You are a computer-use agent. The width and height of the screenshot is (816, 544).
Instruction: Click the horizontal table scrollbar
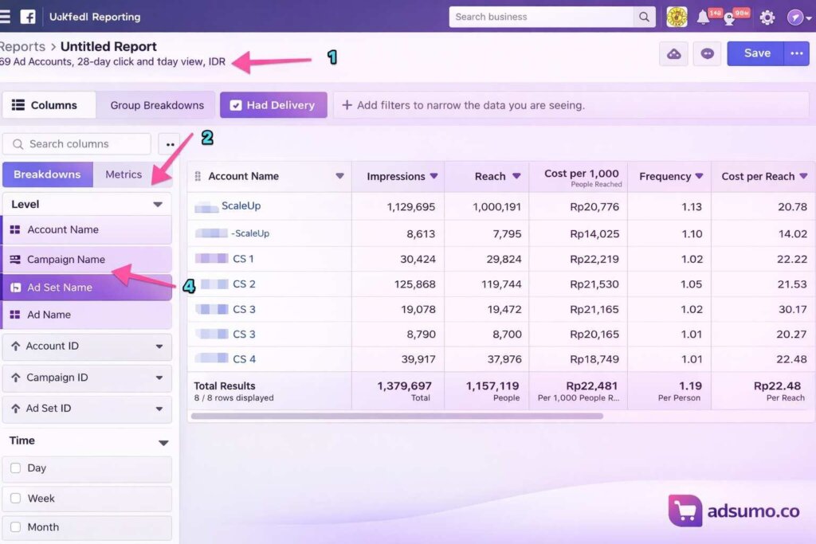point(397,416)
